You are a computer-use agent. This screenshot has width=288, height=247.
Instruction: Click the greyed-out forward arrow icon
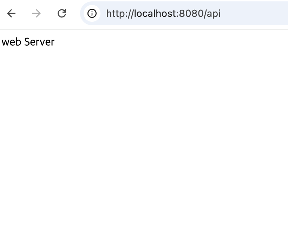[37, 13]
